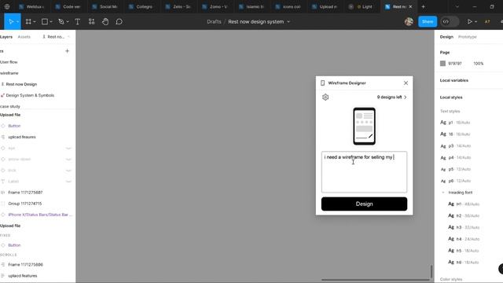Click plugin icon beside Wireframe Designer title
This screenshot has height=283, width=503.
(x=323, y=83)
